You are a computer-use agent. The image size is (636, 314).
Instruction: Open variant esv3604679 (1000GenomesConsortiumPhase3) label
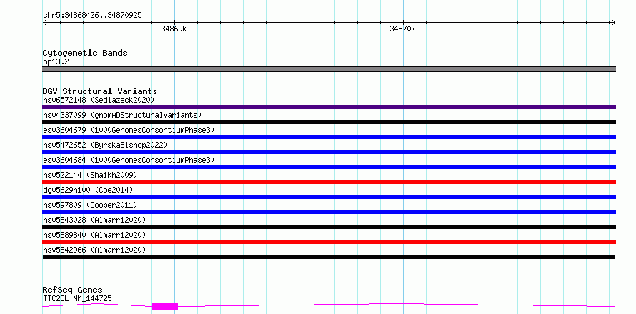[x=129, y=130]
